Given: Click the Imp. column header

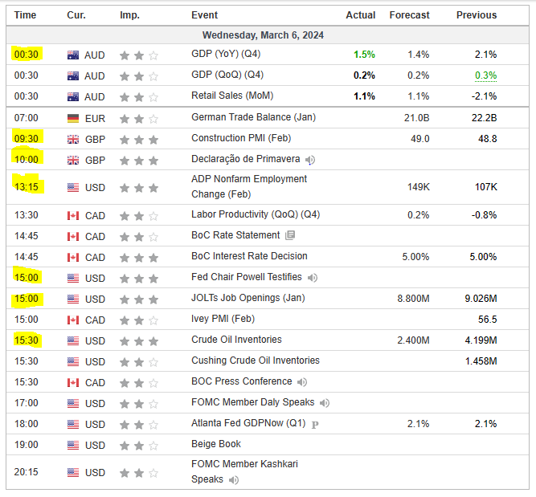Looking at the screenshot, I should (x=129, y=15).
